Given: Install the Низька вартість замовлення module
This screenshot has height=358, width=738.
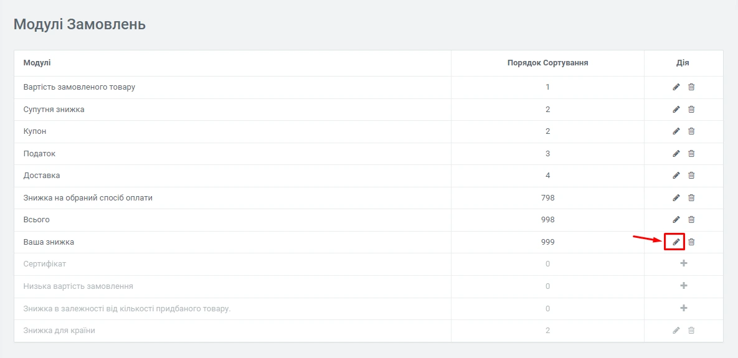Looking at the screenshot, I should click(683, 286).
